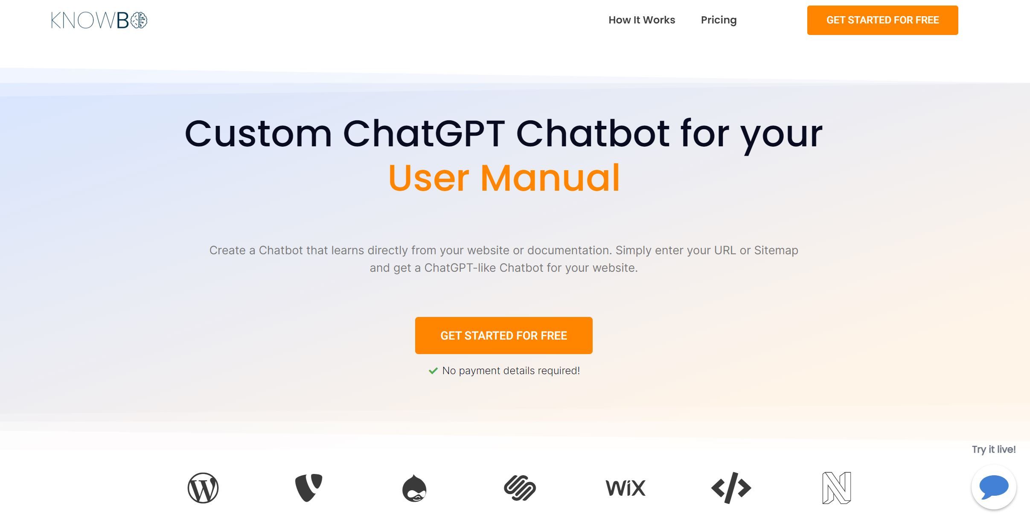The image size is (1030, 529).
Task: Select the custom code integration icon
Action: (x=731, y=487)
